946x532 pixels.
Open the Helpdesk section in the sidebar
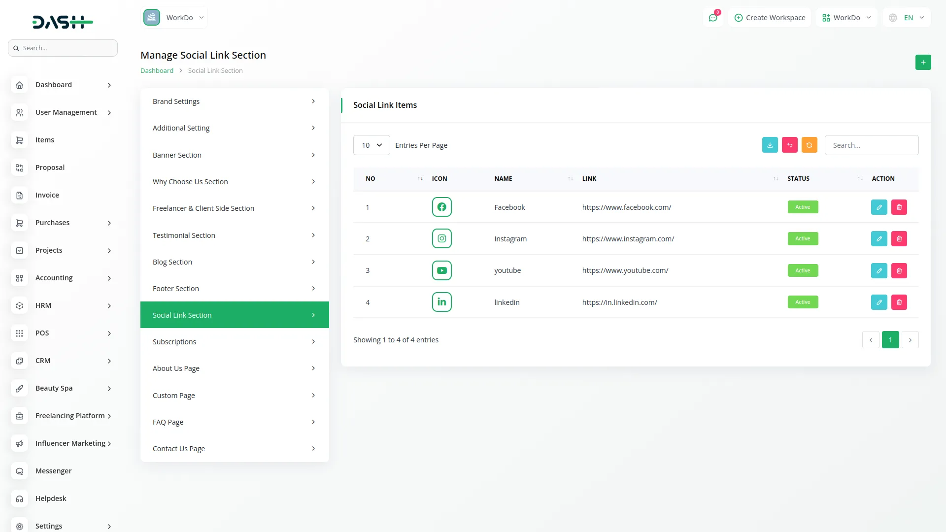51,499
